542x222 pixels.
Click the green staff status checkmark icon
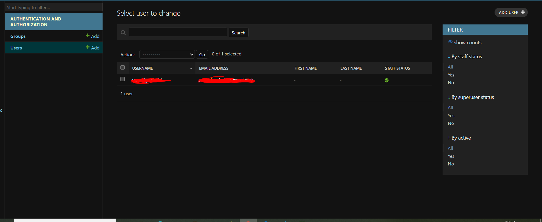(386, 80)
